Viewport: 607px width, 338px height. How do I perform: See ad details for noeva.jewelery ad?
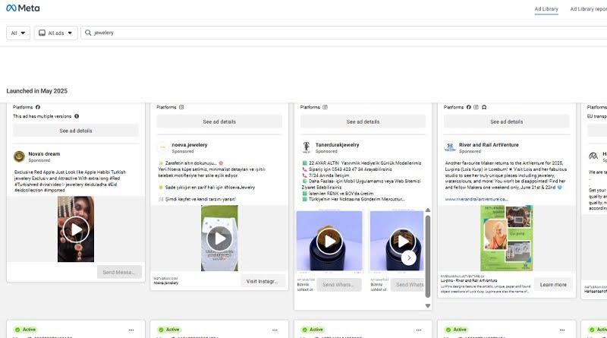(219, 122)
